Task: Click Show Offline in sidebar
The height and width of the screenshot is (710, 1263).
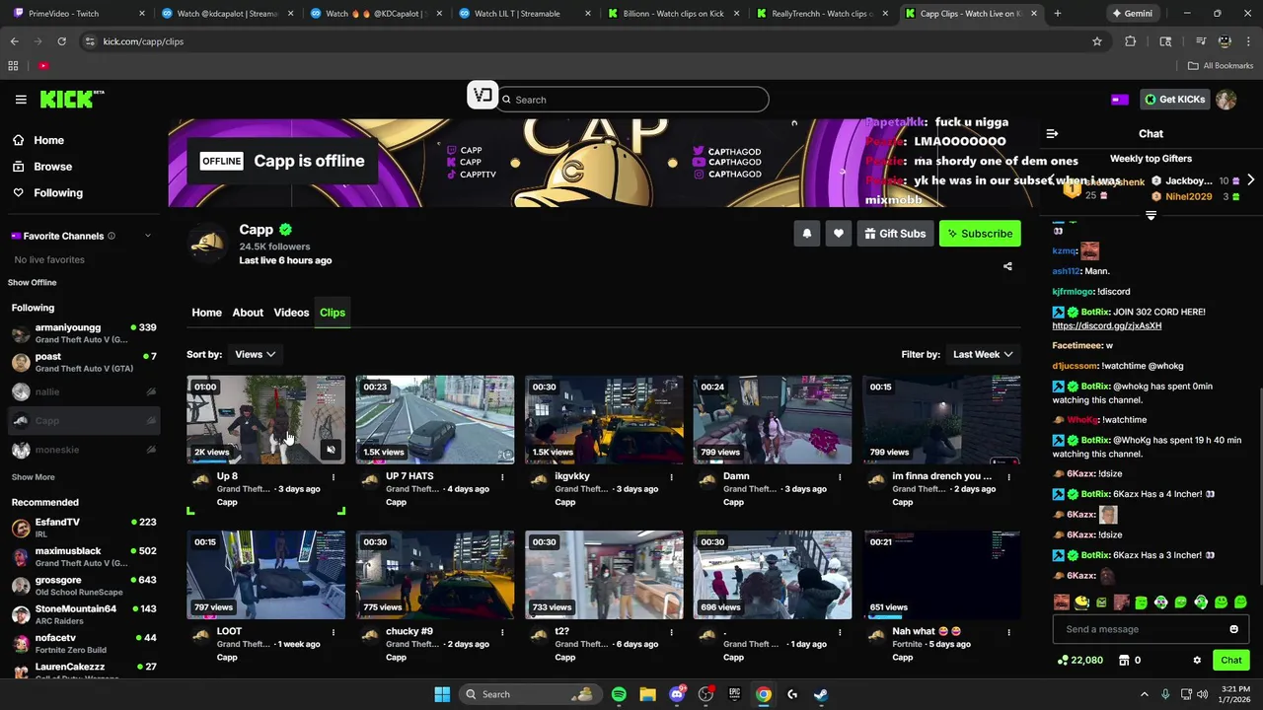Action: pyautogui.click(x=33, y=283)
